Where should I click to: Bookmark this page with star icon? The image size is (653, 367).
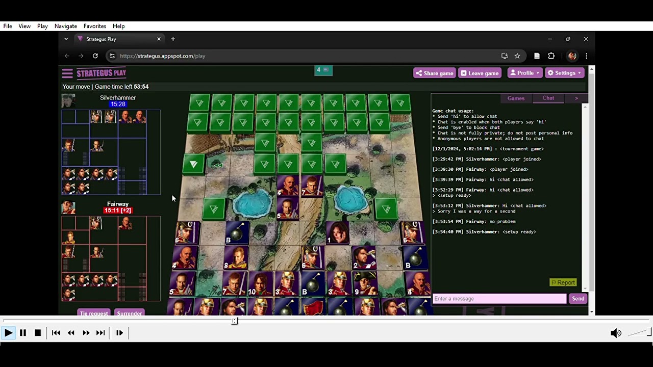(517, 56)
